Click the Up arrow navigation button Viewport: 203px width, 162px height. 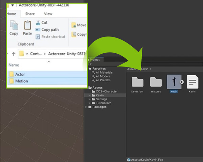tap(14, 54)
